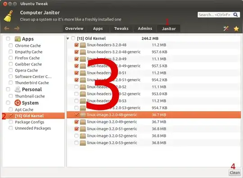Tick the Apt Cache checkbox
Viewport: 243px width, 178px height.
10,110
